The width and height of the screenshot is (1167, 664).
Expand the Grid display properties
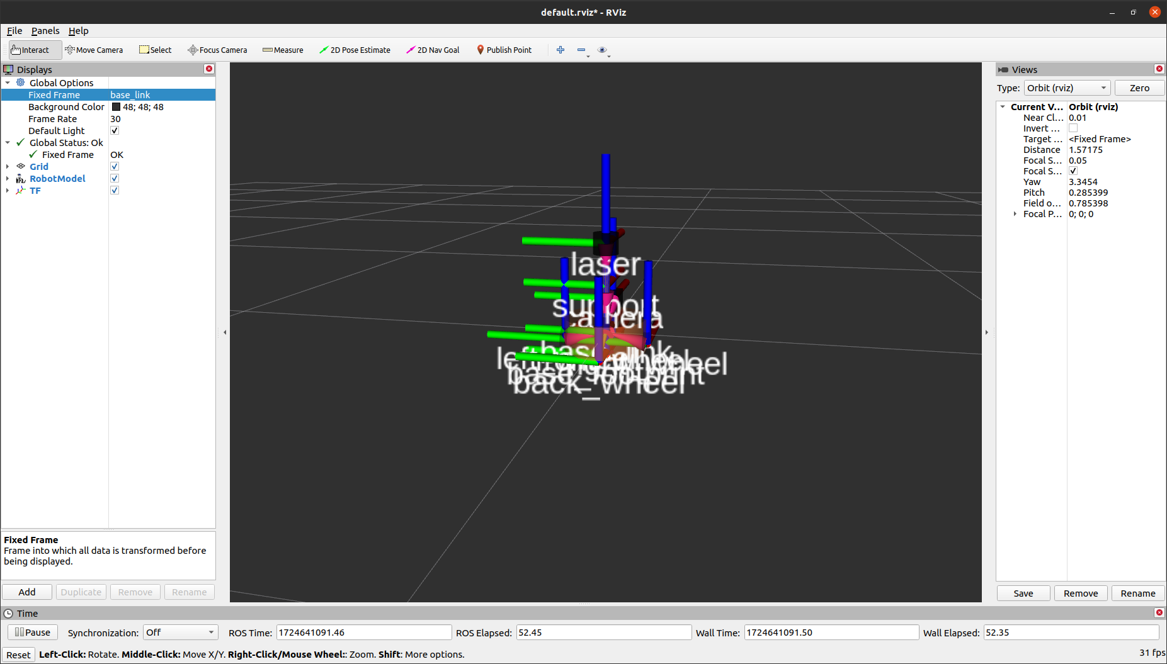click(8, 167)
